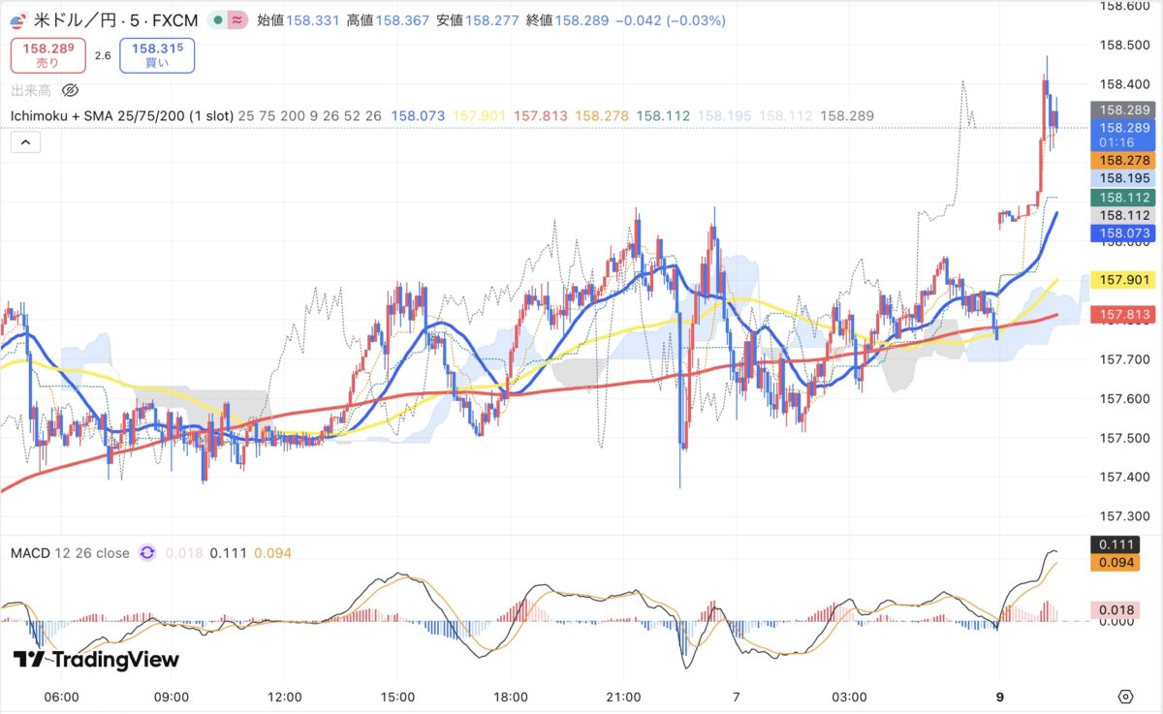
Task: Click the pink approximate-data indicator icon
Action: 237,20
